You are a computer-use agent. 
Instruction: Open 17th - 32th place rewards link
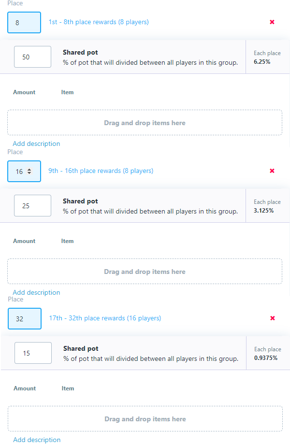[105, 318]
